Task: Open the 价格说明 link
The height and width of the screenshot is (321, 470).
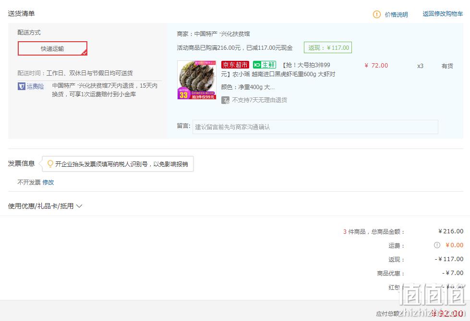Action: 396,14
